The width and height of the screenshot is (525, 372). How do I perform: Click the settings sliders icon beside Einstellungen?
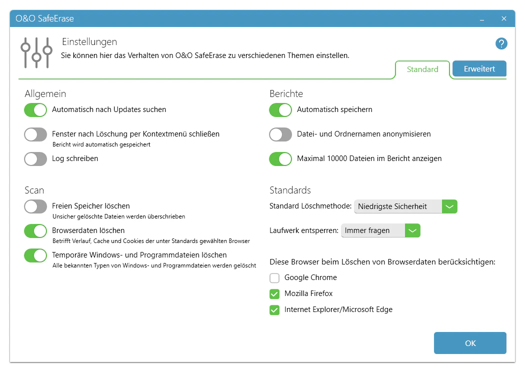tap(36, 52)
